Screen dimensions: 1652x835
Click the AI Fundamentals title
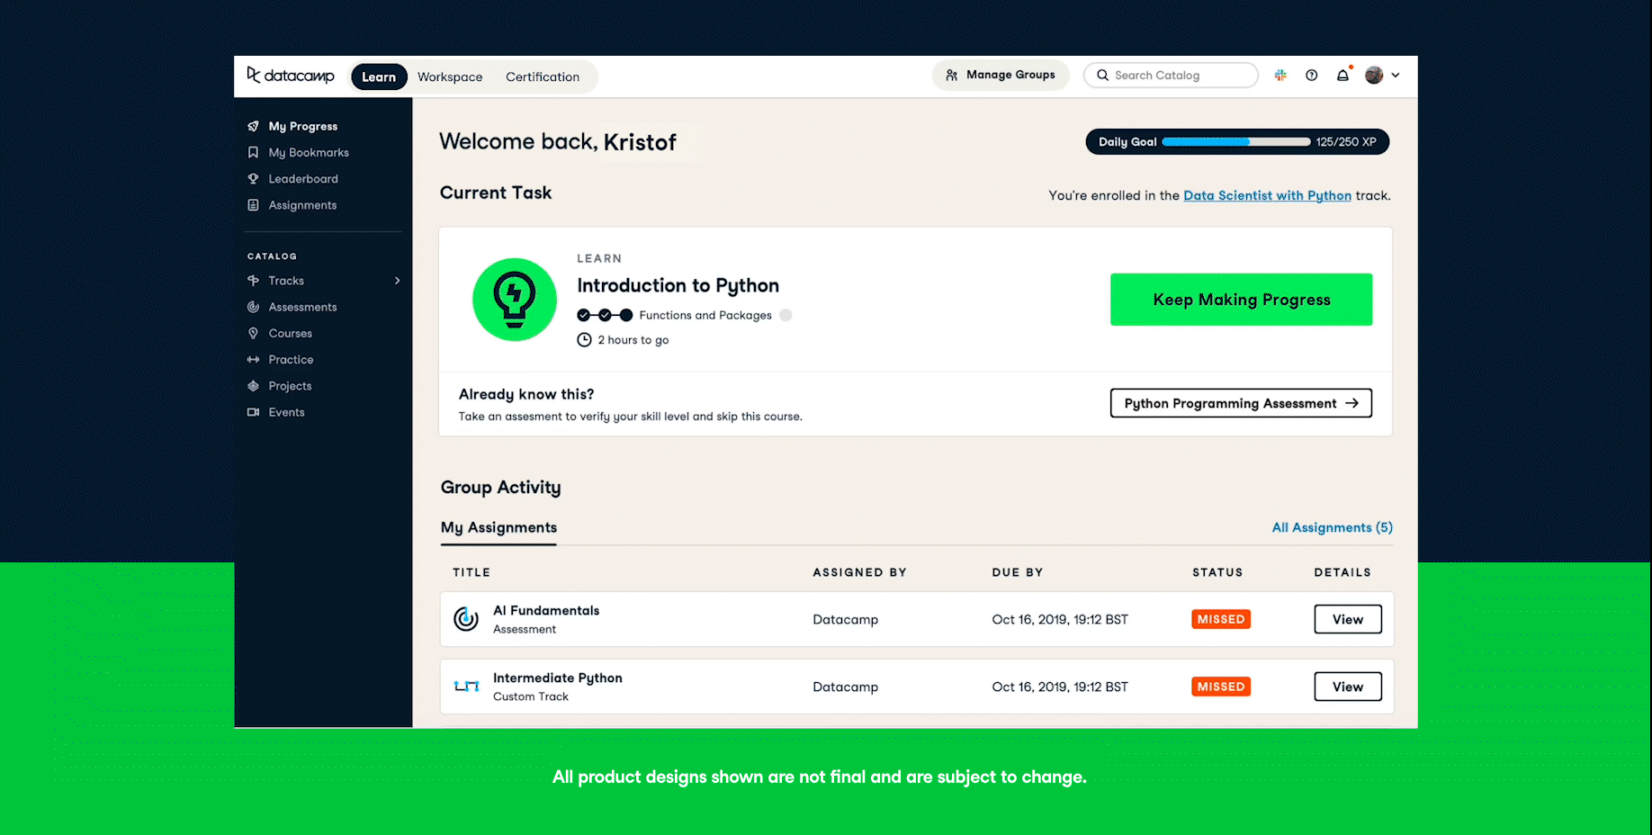click(x=546, y=610)
